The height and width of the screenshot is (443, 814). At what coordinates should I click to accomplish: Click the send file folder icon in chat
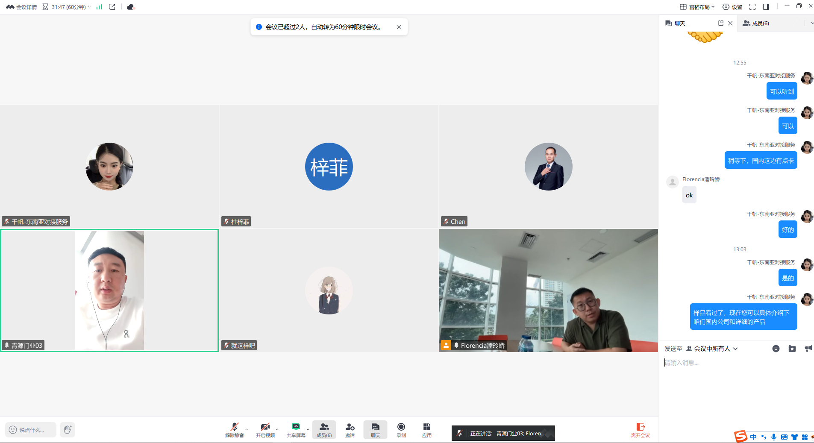pyautogui.click(x=792, y=349)
